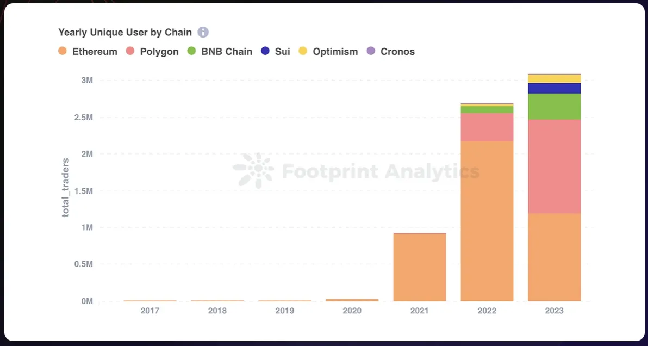Image resolution: width=648 pixels, height=346 pixels.
Task: Toggle Polygon series in the legend
Action: pyautogui.click(x=152, y=52)
